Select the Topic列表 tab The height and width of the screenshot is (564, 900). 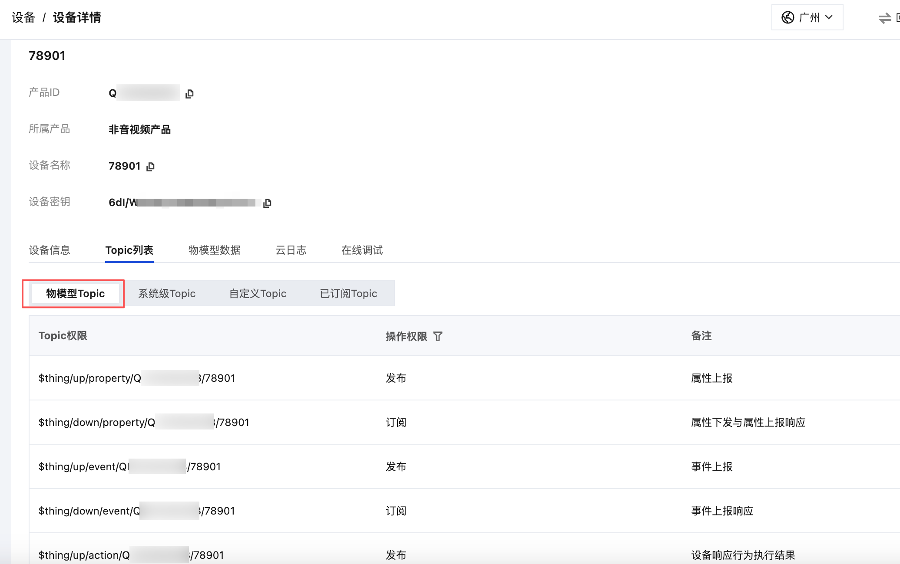tap(129, 250)
